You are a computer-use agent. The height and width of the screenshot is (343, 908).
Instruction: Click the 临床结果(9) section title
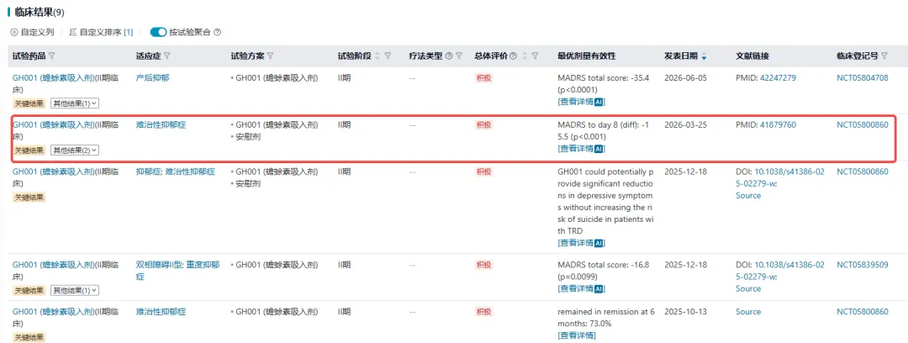tap(40, 12)
